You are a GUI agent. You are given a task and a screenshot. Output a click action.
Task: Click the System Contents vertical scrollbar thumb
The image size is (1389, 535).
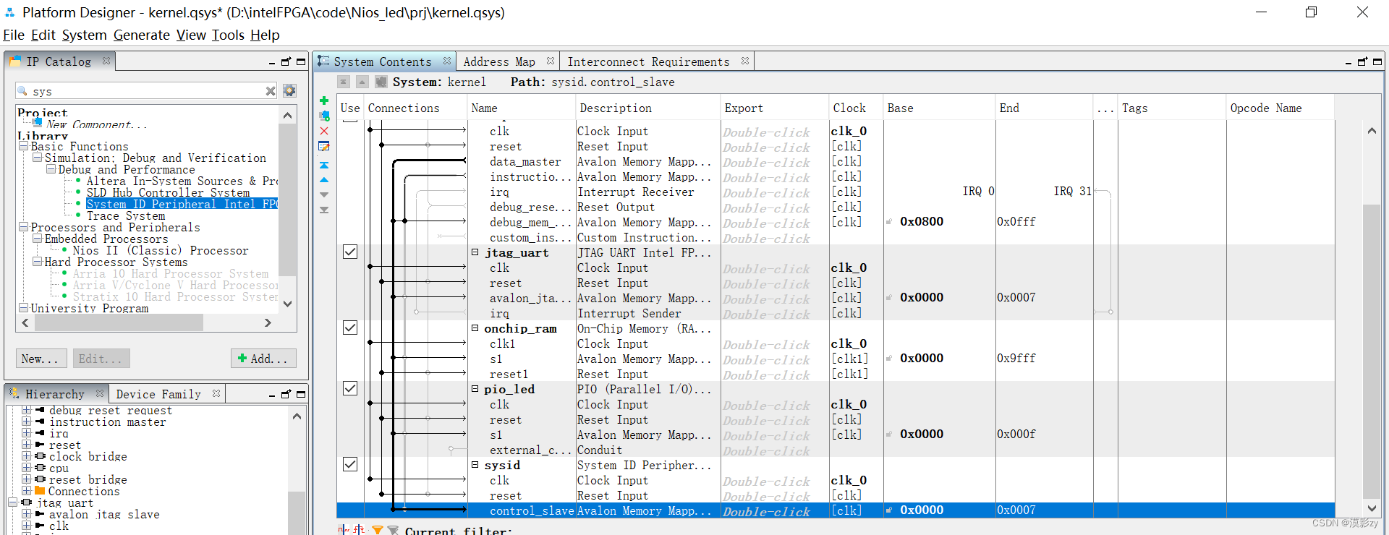click(1371, 351)
